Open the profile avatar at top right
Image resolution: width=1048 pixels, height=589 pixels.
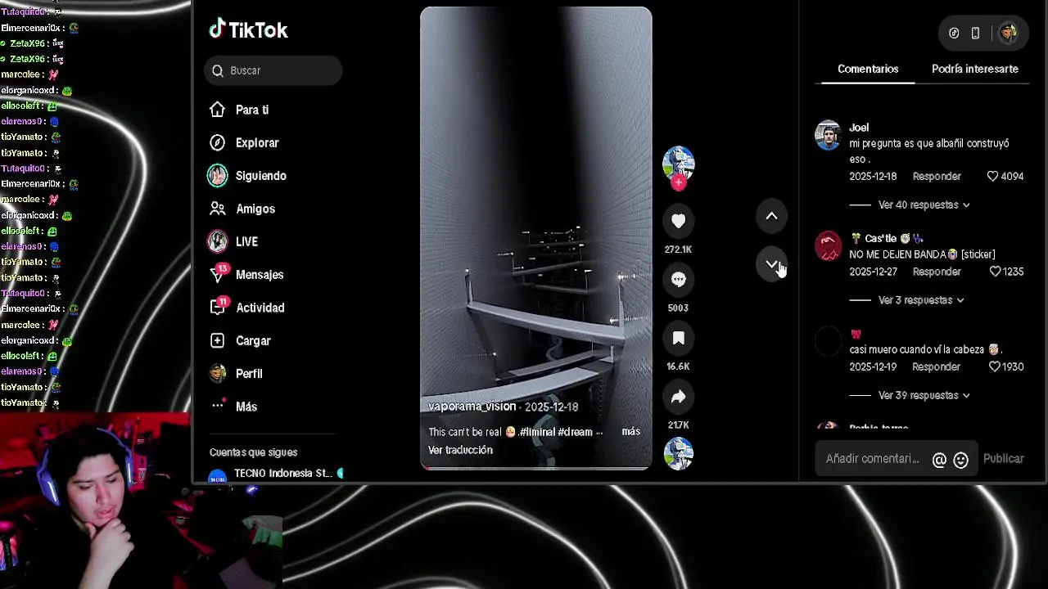point(1008,33)
